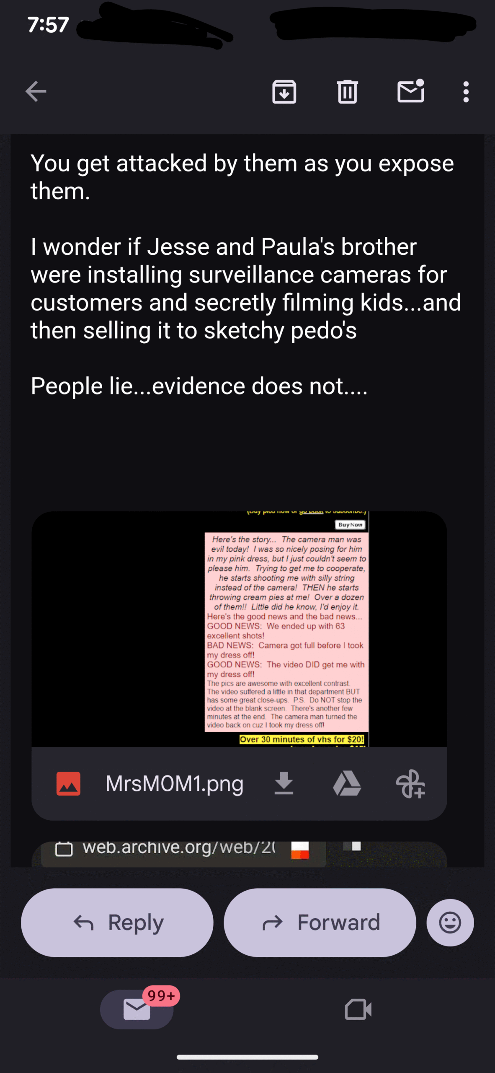
Task: Switch to the Mail tab
Action: point(137,1009)
